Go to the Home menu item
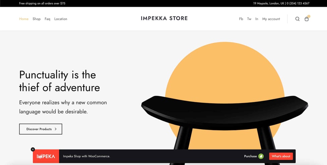Image resolution: width=327 pixels, height=165 pixels. [x=24, y=19]
